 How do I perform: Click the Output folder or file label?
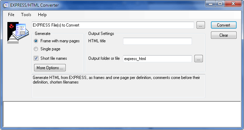pyautogui.click(x=104, y=58)
